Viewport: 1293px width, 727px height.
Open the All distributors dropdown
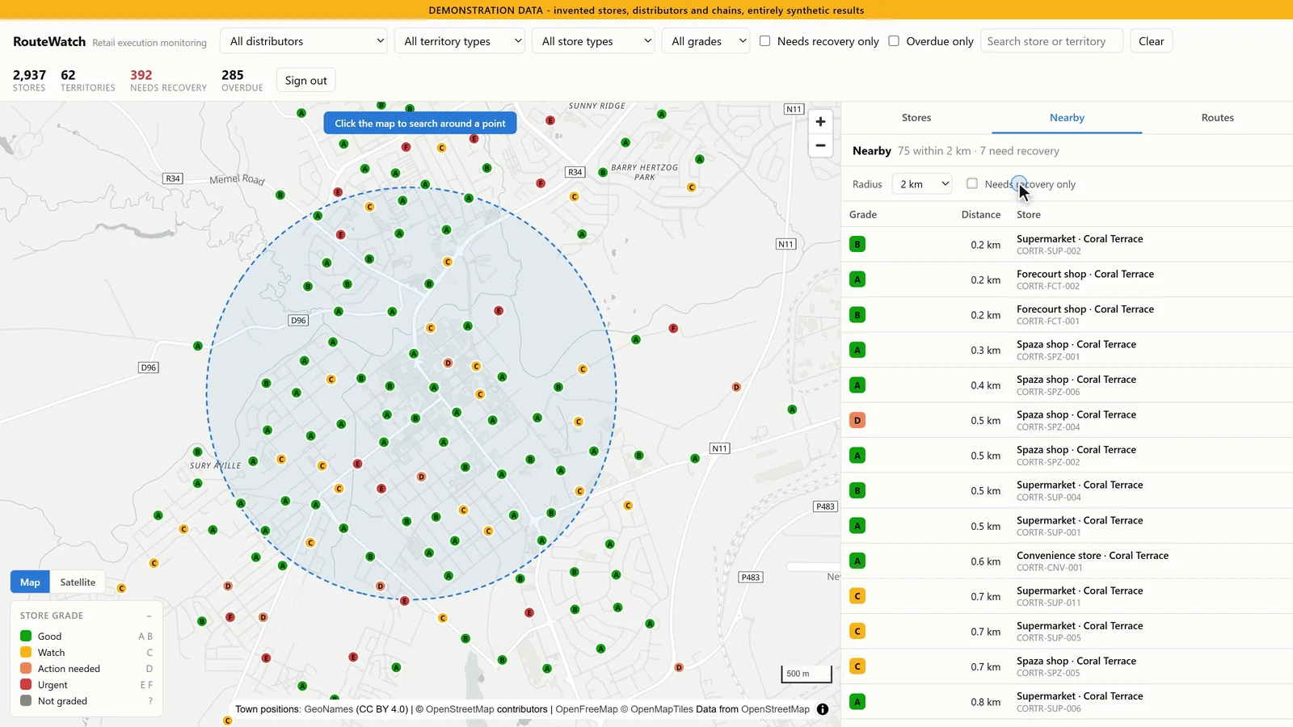pos(305,41)
